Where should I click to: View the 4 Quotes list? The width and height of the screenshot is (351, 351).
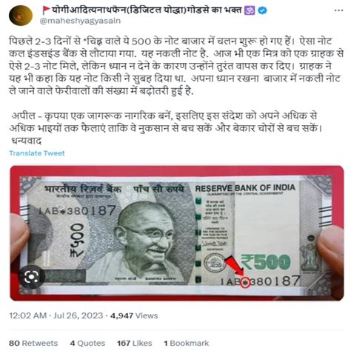87,343
